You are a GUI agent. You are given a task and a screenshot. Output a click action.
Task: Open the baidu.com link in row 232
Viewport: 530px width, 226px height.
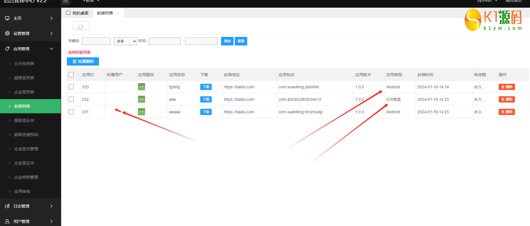click(x=239, y=99)
